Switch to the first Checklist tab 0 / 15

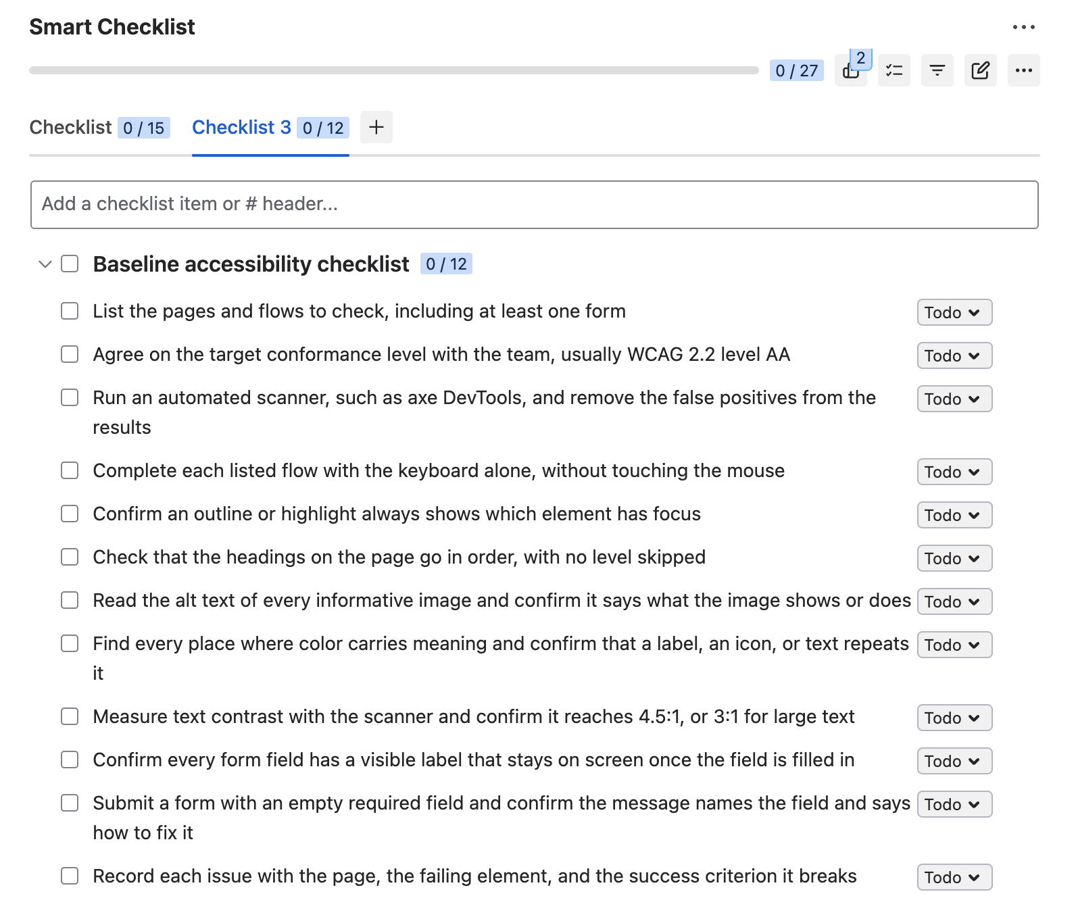(x=100, y=128)
